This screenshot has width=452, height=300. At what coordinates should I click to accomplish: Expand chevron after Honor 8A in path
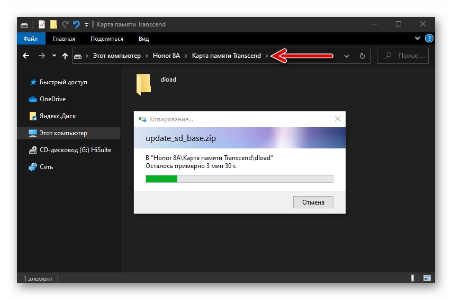click(x=186, y=56)
